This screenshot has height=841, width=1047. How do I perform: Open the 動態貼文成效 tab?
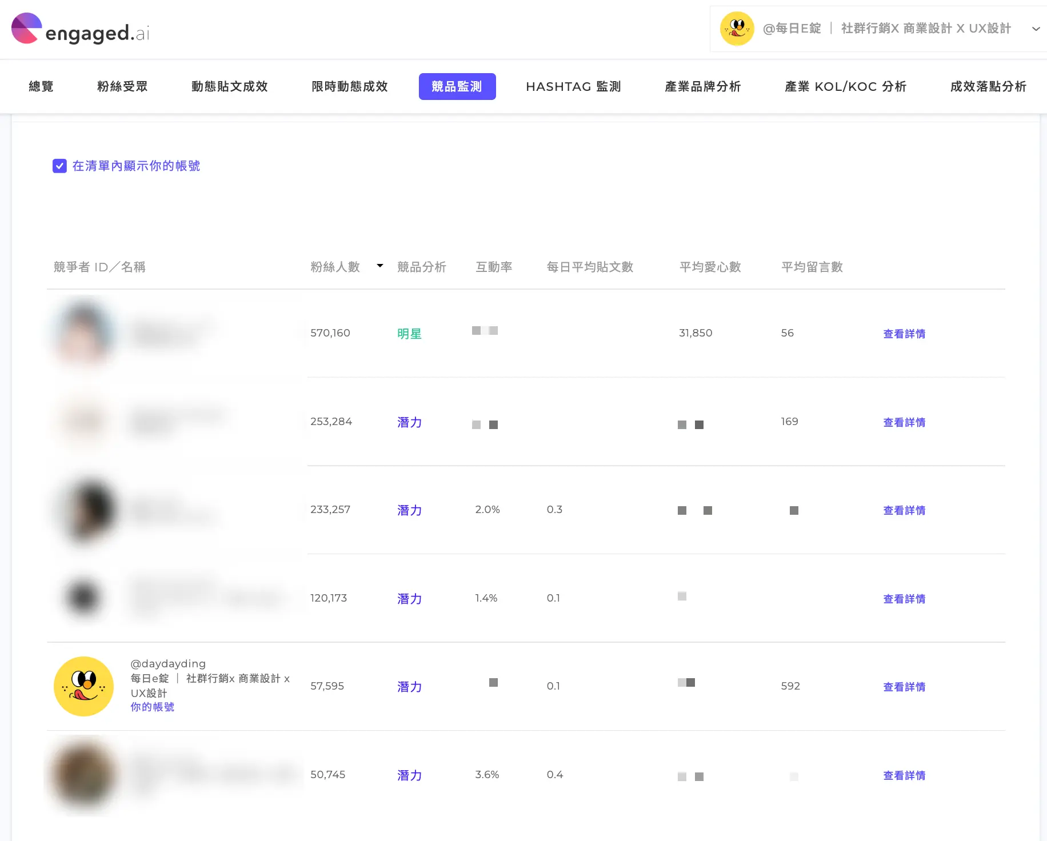coord(230,86)
